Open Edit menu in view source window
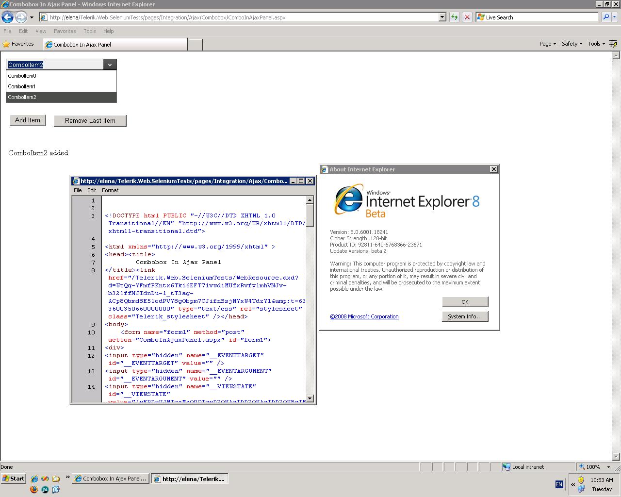The height and width of the screenshot is (497, 621). [92, 190]
